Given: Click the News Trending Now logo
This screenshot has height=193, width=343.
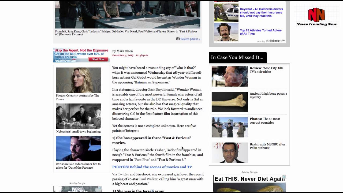Looking at the screenshot, I should point(316,17).
